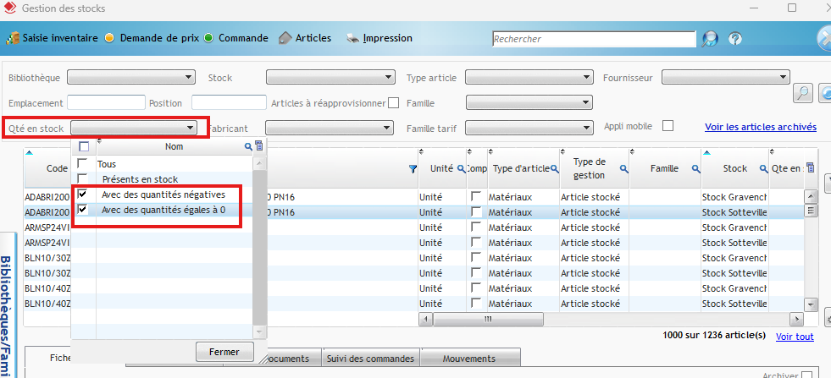Click the Voir tout link
Image resolution: width=831 pixels, height=378 pixels.
tap(795, 337)
